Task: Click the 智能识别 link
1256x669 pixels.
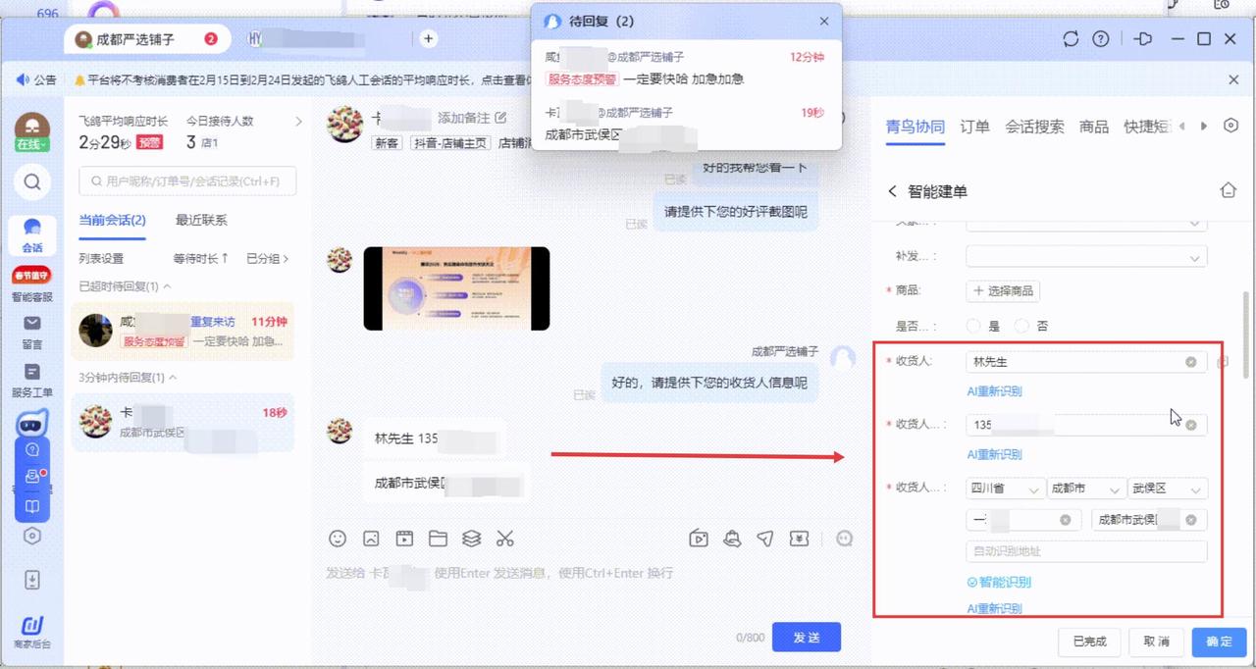Action: pyautogui.click(x=999, y=582)
